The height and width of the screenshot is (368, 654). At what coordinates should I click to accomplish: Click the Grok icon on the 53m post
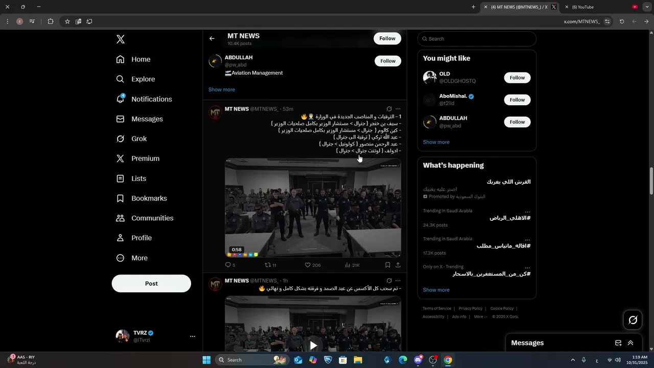pos(389,109)
